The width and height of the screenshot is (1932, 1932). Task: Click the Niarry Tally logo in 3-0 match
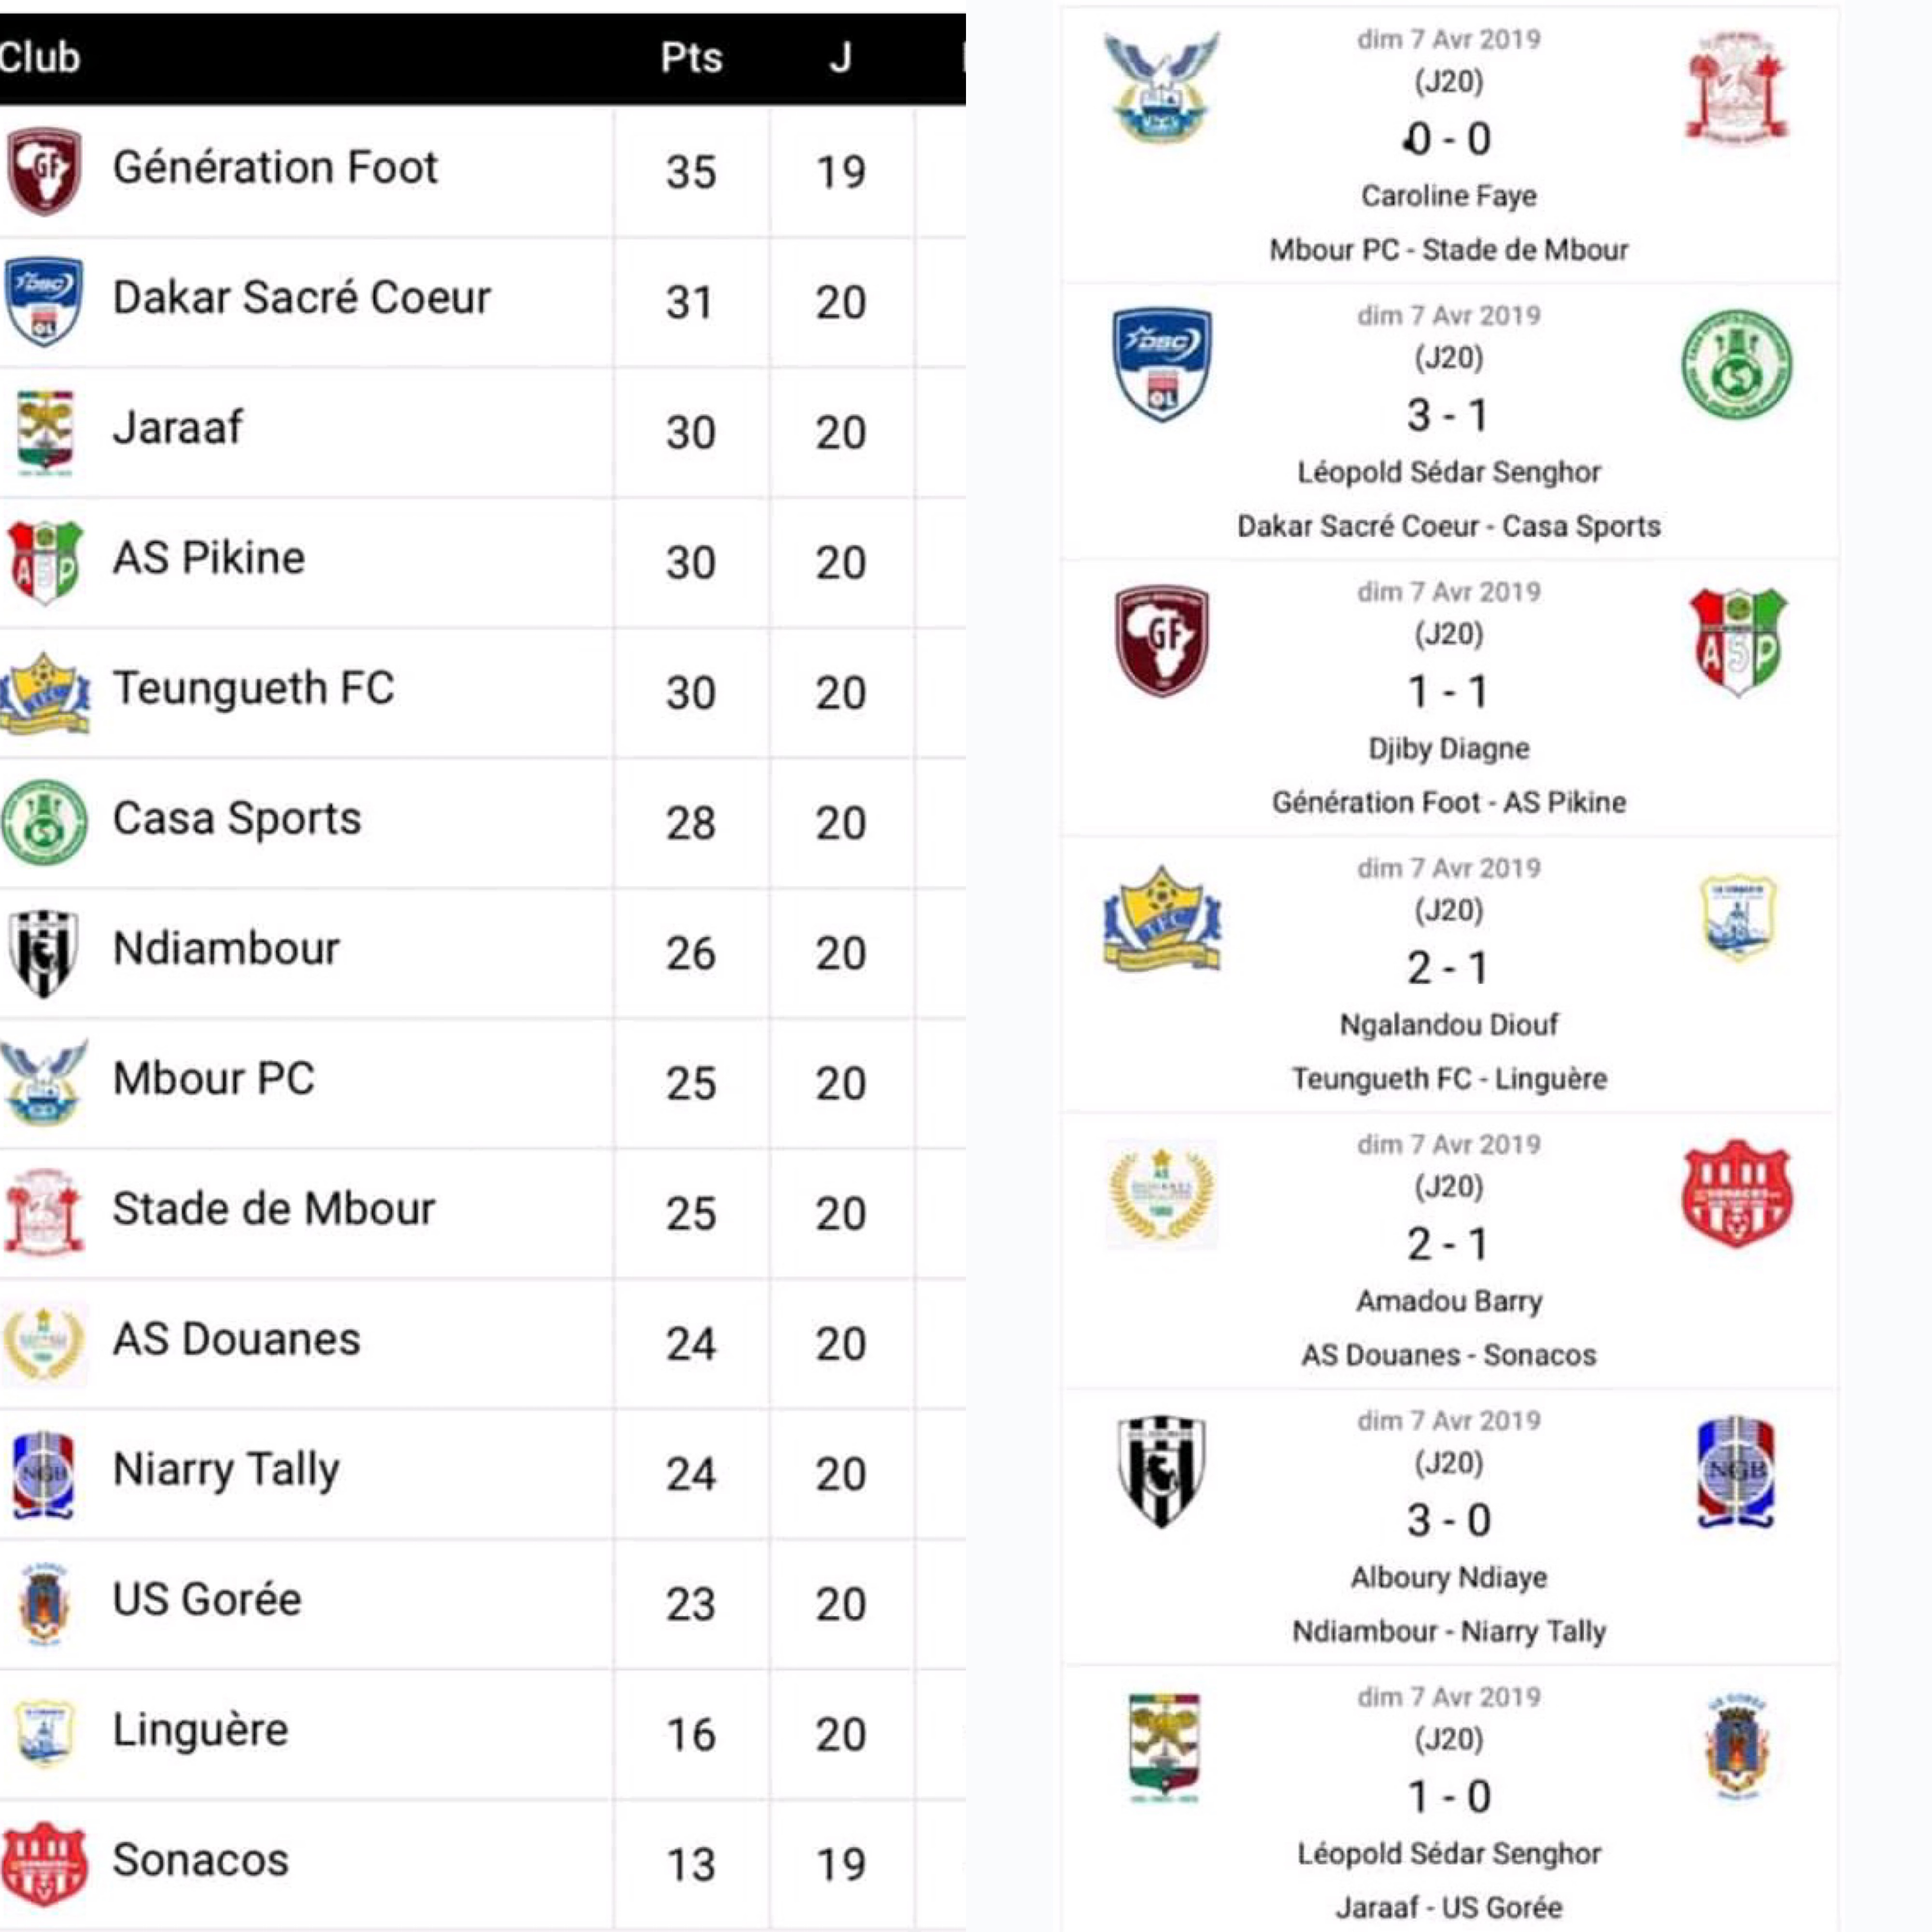1736,1471
